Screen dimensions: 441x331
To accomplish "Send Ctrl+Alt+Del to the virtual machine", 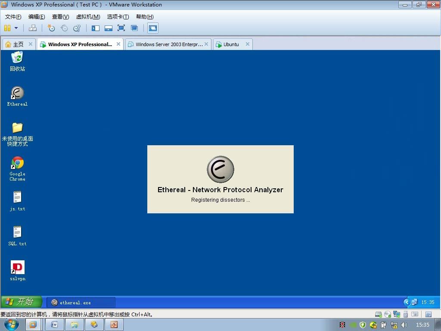I will (33, 28).
